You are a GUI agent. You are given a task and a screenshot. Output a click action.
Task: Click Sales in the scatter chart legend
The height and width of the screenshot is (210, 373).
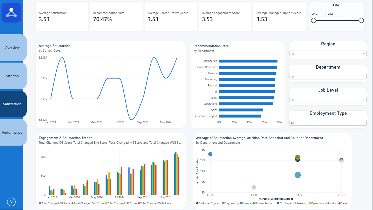tap(343, 203)
